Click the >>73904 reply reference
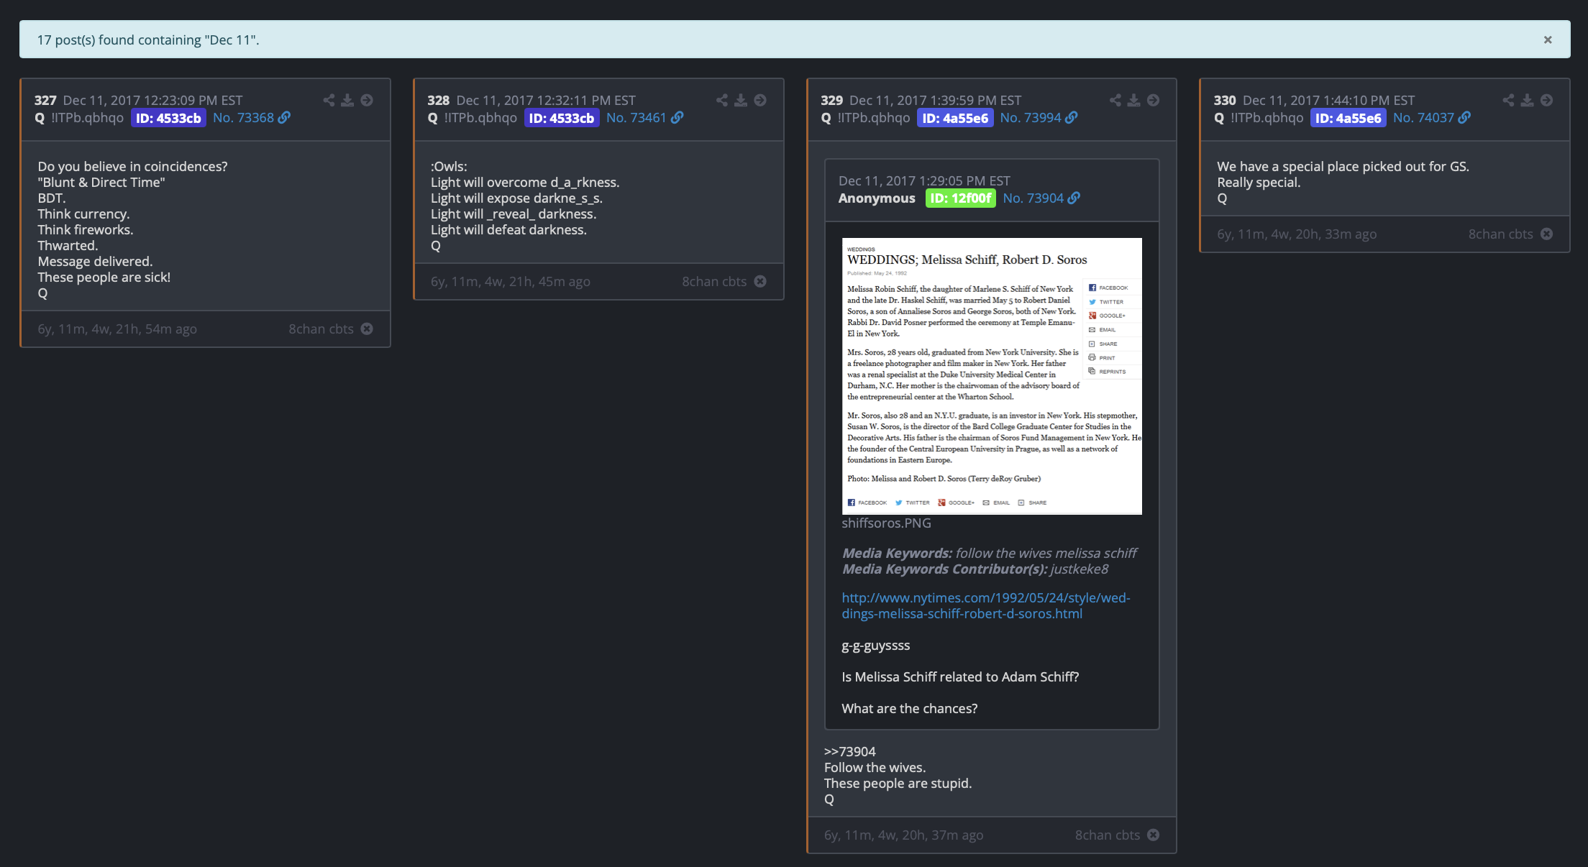 pyautogui.click(x=850, y=751)
